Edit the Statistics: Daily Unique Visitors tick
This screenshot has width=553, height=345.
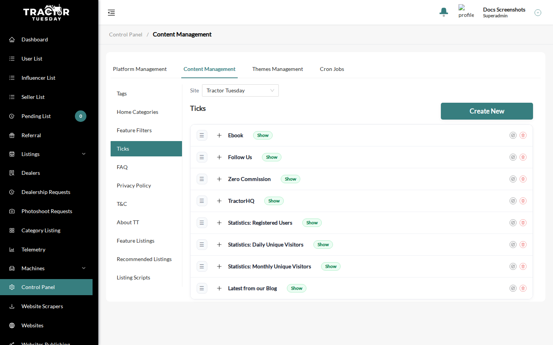[513, 245]
